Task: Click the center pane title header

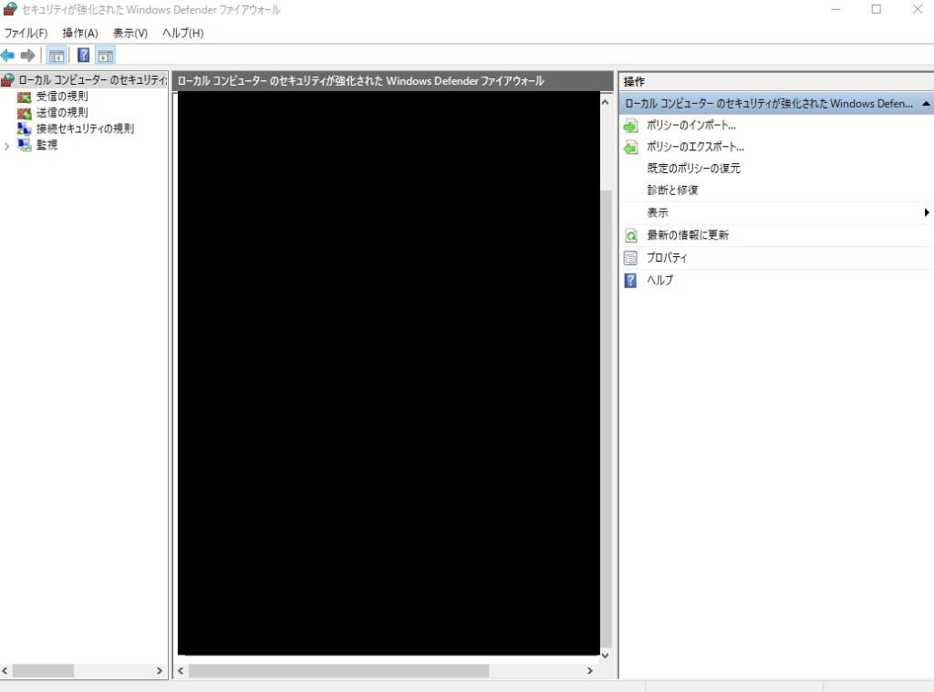Action: (392, 81)
